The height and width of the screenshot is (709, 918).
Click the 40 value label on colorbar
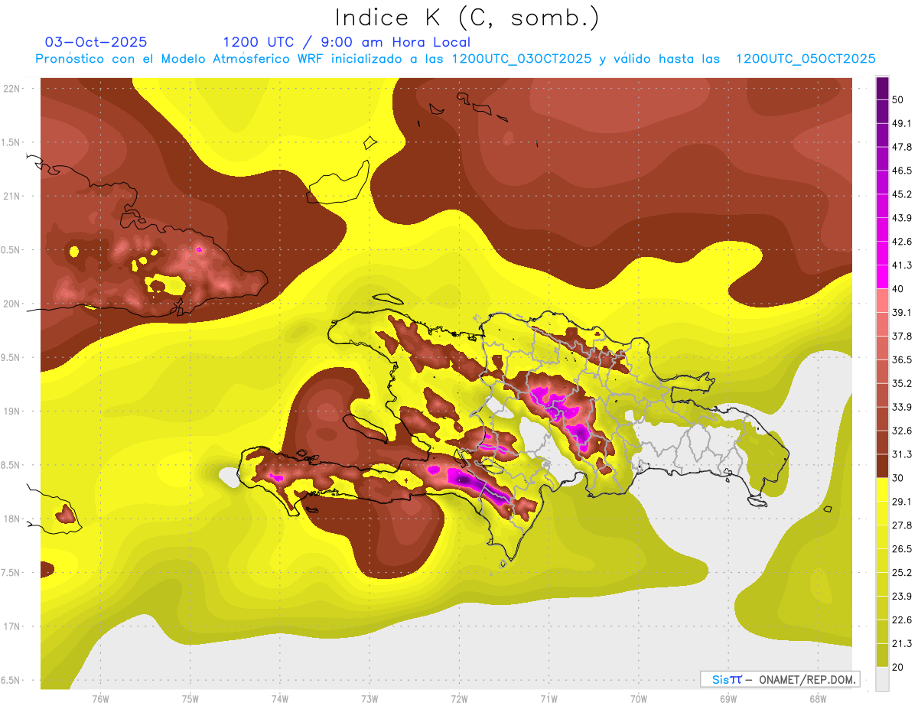898,289
